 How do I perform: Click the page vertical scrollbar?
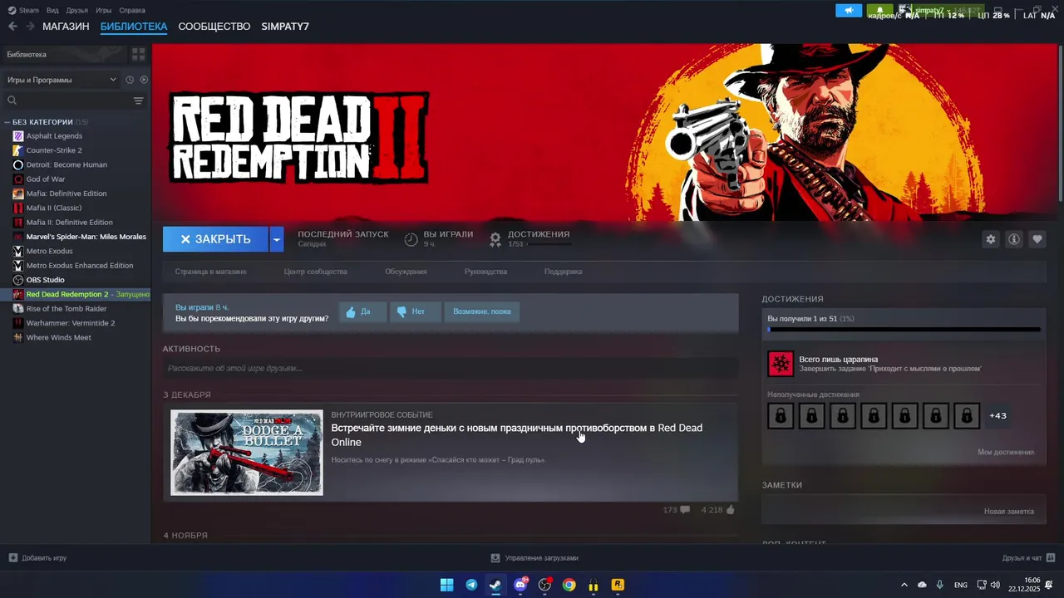point(1060,125)
